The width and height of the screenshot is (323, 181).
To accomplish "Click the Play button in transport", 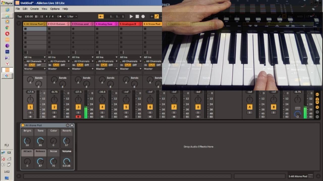I will click(131, 16).
